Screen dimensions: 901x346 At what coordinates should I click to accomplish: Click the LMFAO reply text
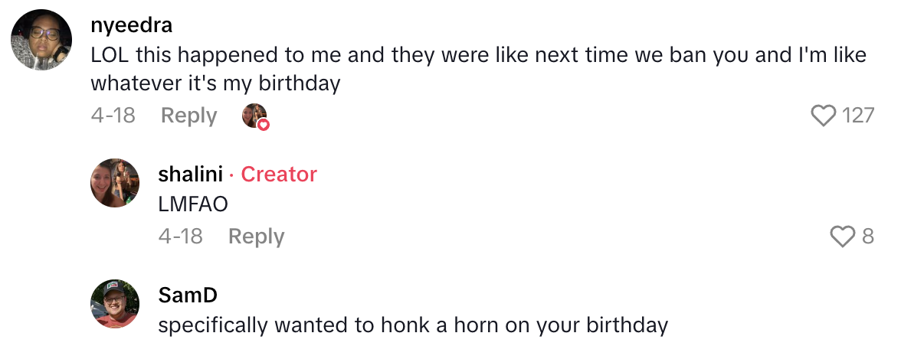(x=193, y=204)
